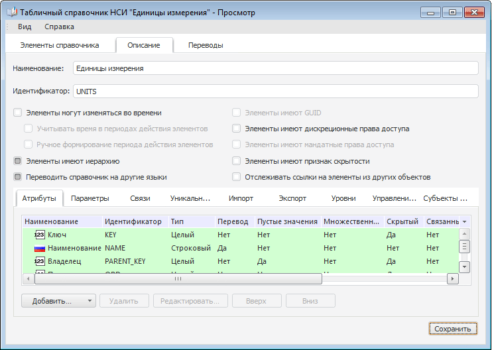The width and height of the screenshot is (492, 350).
Task: Open the Управлени... tab
Action: (395, 198)
